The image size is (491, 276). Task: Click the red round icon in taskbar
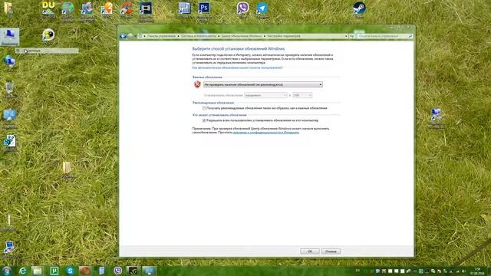click(85, 271)
